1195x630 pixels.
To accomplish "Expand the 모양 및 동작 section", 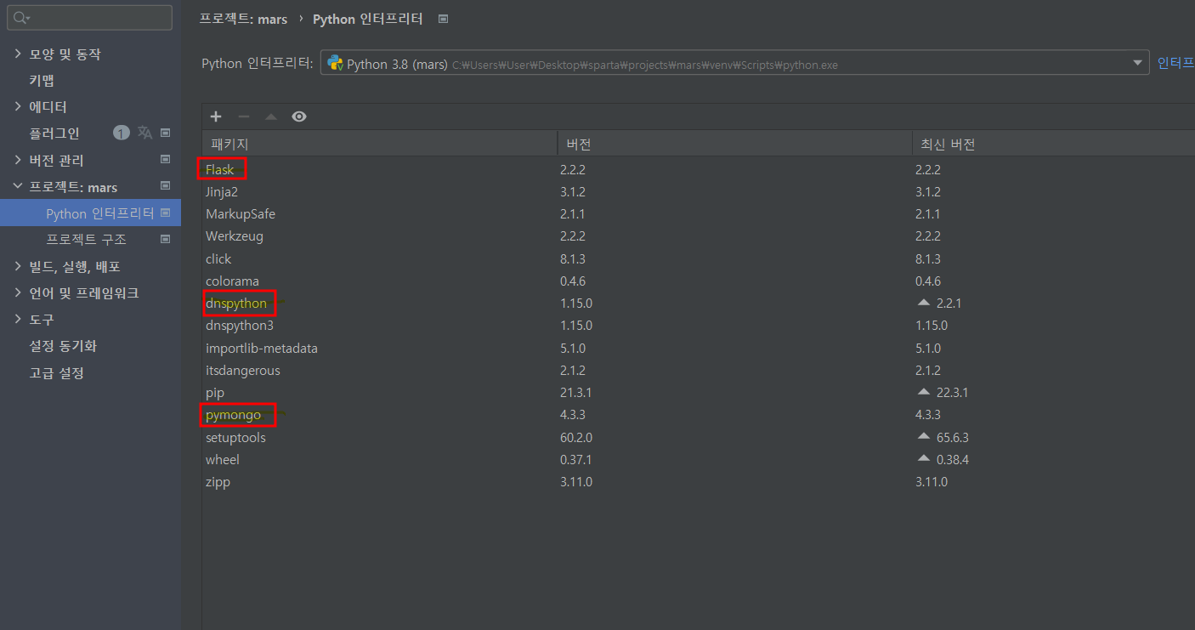I will tap(19, 54).
